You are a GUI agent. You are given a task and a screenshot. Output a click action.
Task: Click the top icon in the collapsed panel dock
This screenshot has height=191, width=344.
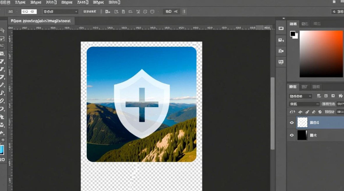coord(281,29)
